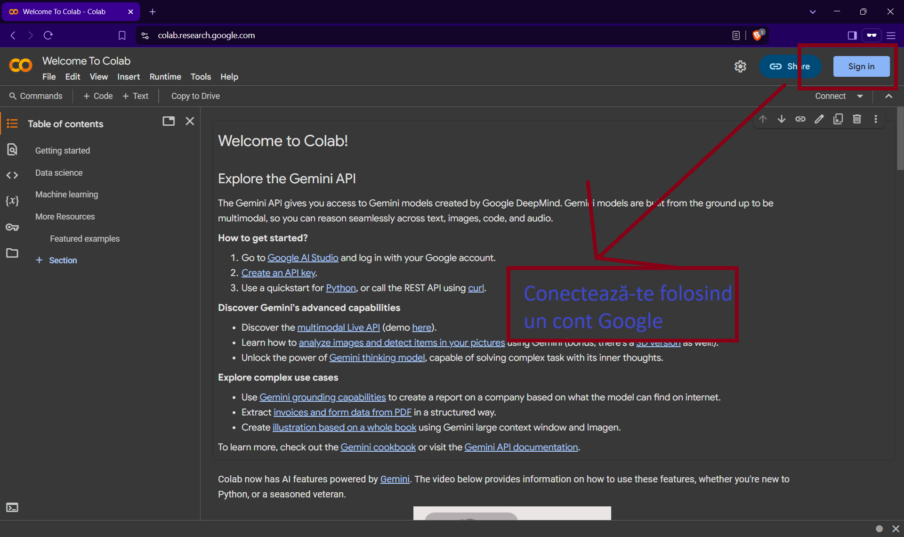Click the Sign in button
This screenshot has width=904, height=537.
[861, 66]
